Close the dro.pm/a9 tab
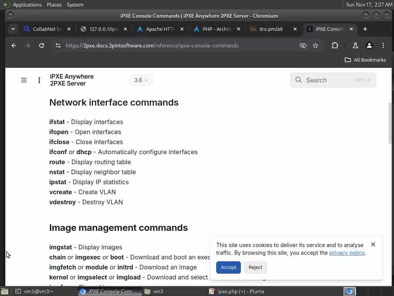 coord(295,29)
